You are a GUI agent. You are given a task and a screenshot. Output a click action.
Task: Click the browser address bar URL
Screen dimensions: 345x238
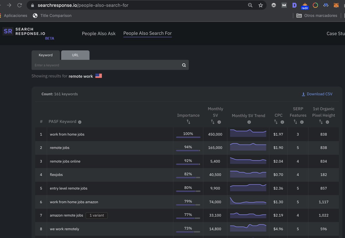tap(83, 5)
